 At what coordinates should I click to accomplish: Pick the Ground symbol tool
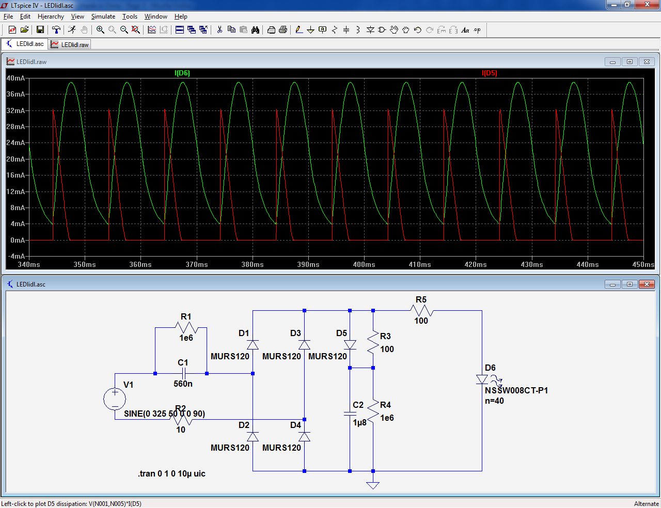(x=310, y=30)
